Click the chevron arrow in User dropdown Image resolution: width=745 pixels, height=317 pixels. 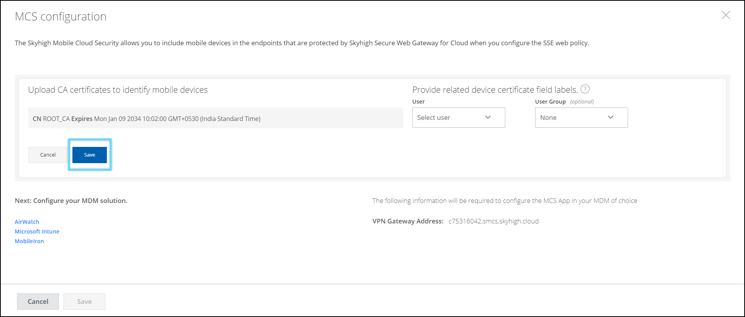click(x=488, y=118)
